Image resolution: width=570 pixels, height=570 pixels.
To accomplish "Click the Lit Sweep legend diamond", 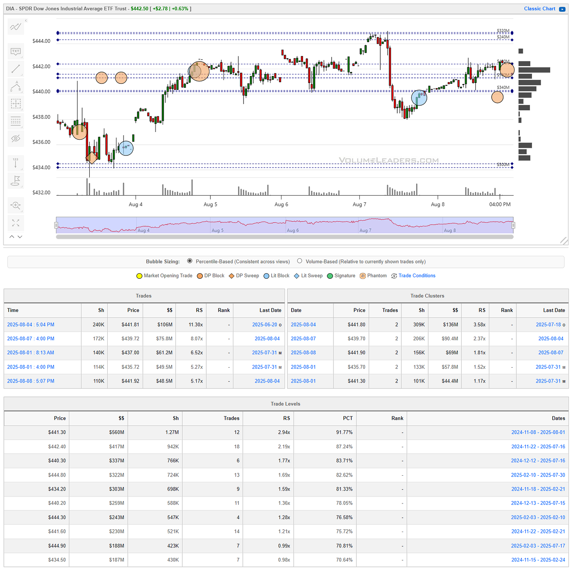I will coord(297,276).
